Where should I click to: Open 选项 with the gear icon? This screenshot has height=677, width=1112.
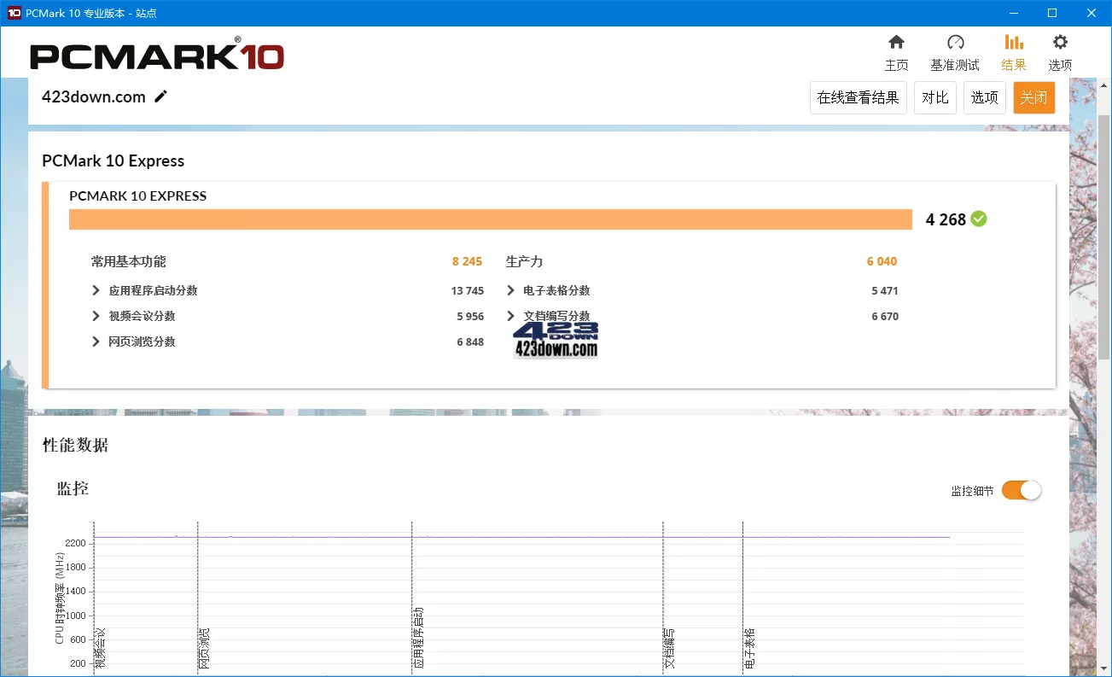[1059, 41]
